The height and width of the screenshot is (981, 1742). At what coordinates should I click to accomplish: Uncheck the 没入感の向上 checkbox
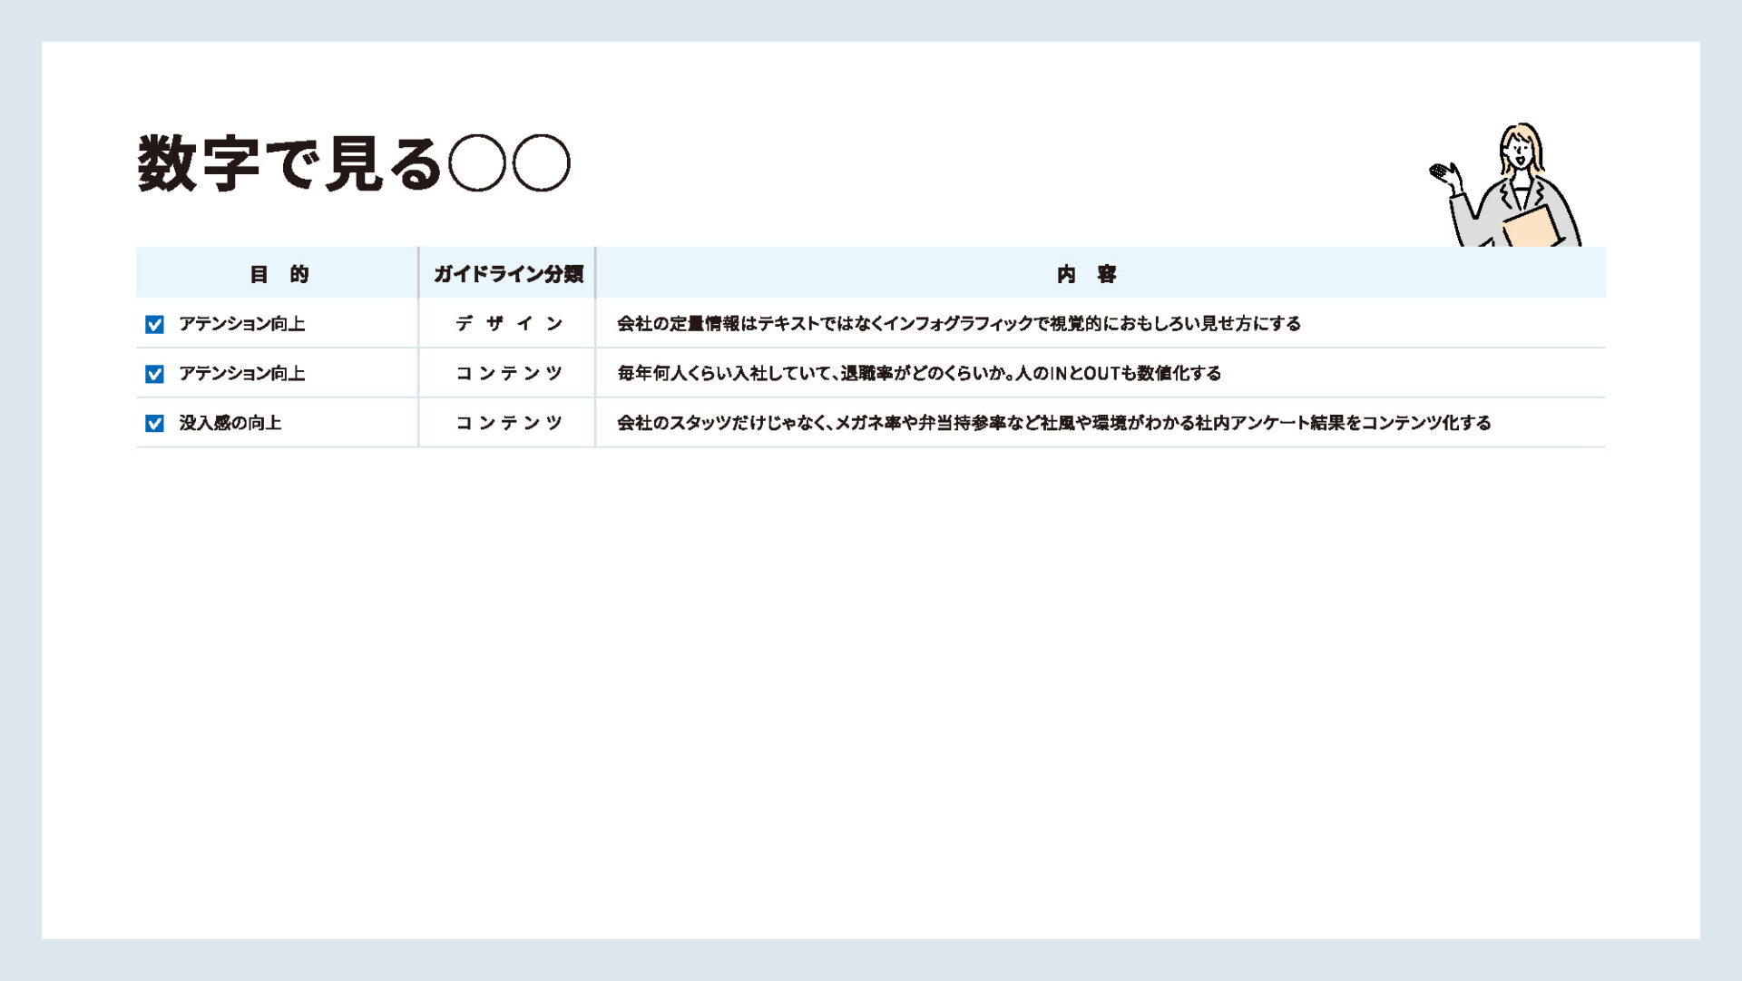[154, 424]
